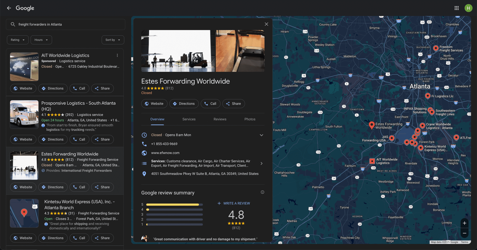
Task: Get Directions from the details panel
Action: pos(184,104)
